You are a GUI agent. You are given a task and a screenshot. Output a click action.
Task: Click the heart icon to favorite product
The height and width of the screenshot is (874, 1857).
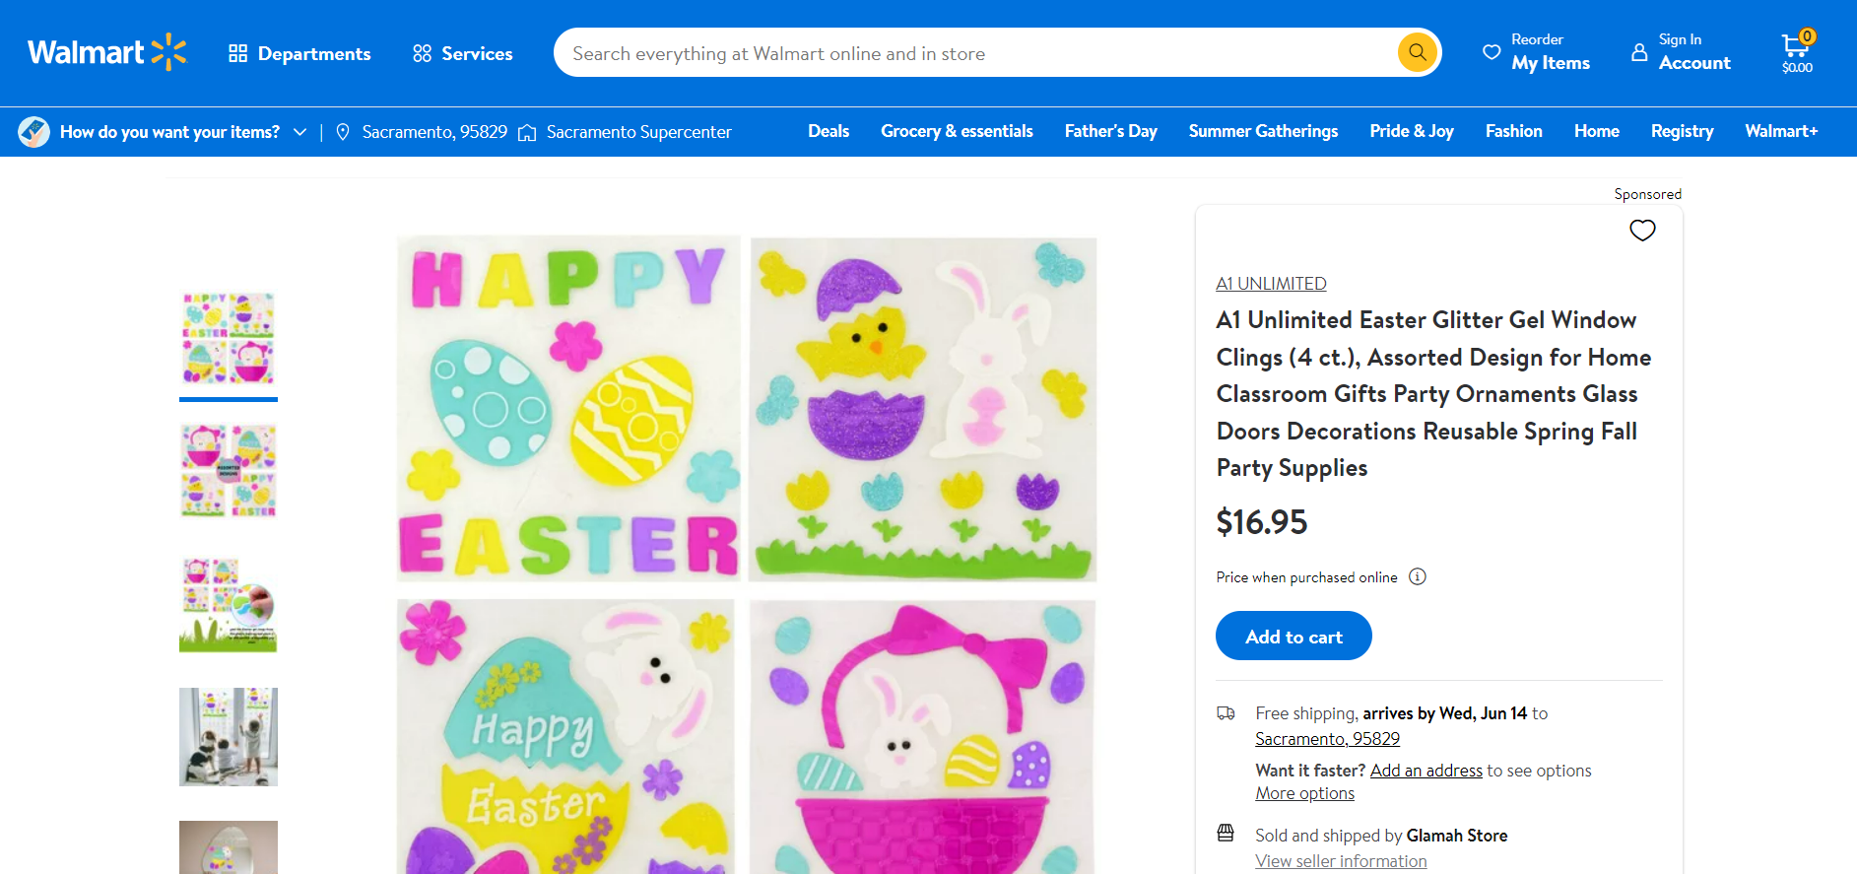click(1641, 231)
